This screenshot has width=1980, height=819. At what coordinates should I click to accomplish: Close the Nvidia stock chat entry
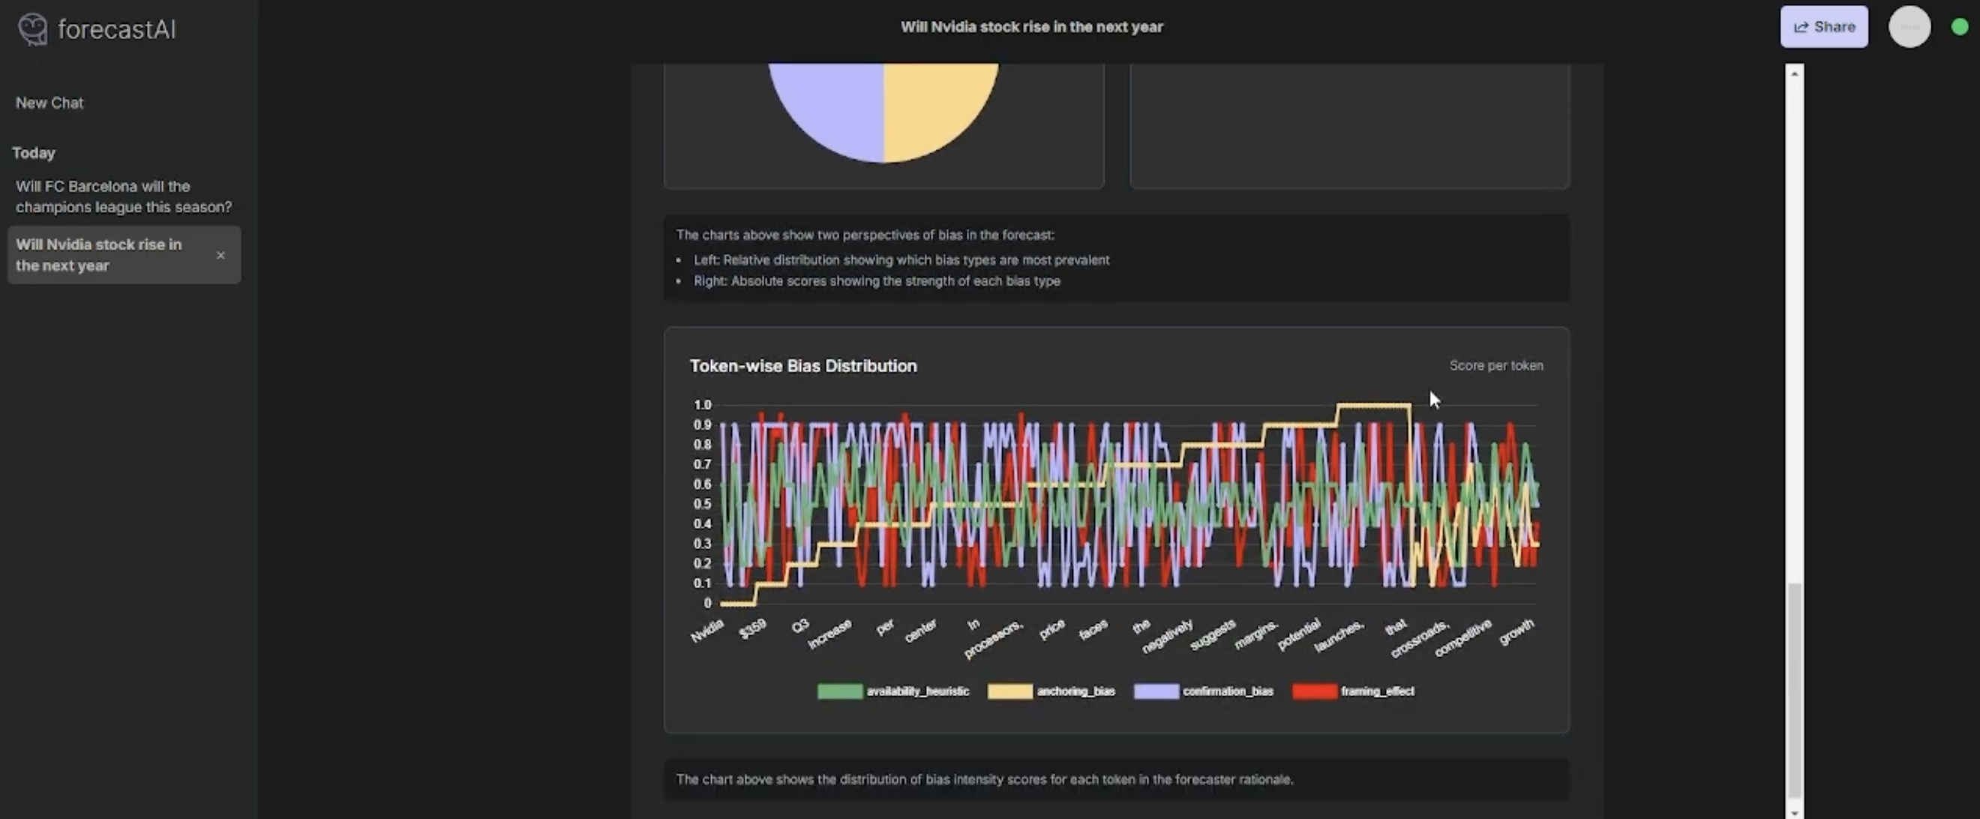click(220, 255)
